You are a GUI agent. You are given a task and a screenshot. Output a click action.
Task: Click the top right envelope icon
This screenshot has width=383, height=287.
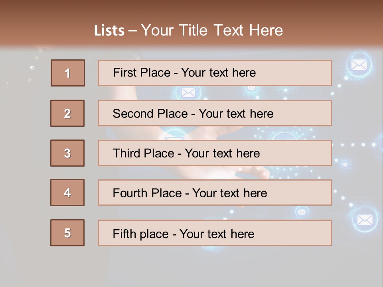(x=359, y=65)
